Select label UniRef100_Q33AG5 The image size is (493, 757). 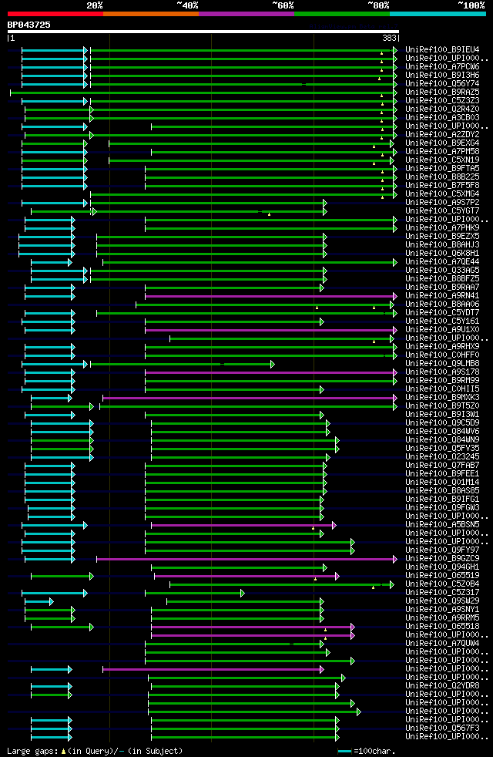(442, 271)
